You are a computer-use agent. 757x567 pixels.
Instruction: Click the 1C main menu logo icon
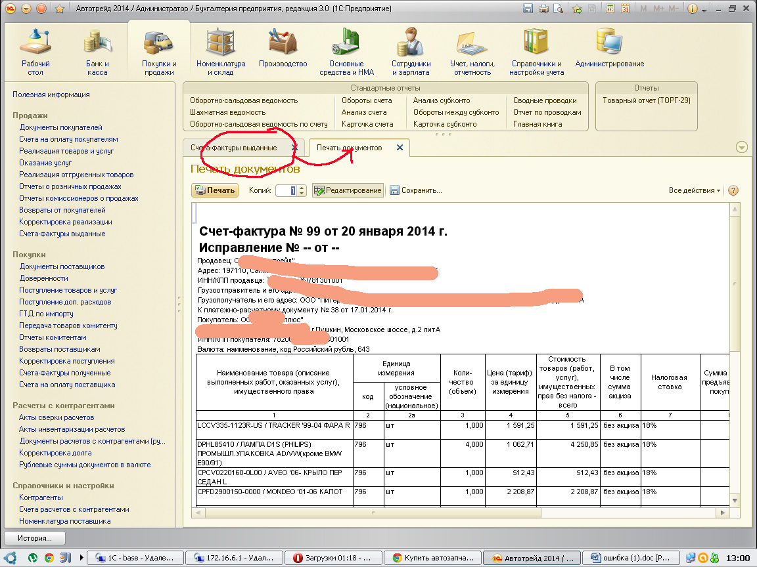coord(10,9)
